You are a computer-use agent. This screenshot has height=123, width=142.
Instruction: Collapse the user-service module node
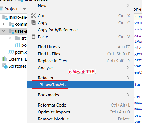pos(4,31)
